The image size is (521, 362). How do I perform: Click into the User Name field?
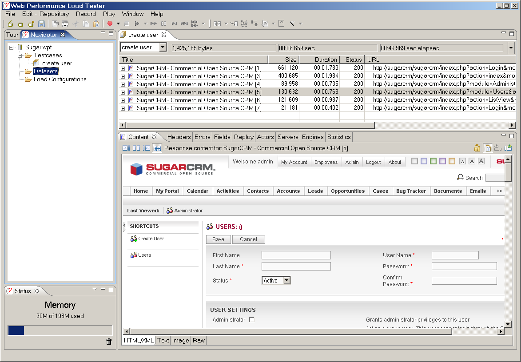coord(455,255)
